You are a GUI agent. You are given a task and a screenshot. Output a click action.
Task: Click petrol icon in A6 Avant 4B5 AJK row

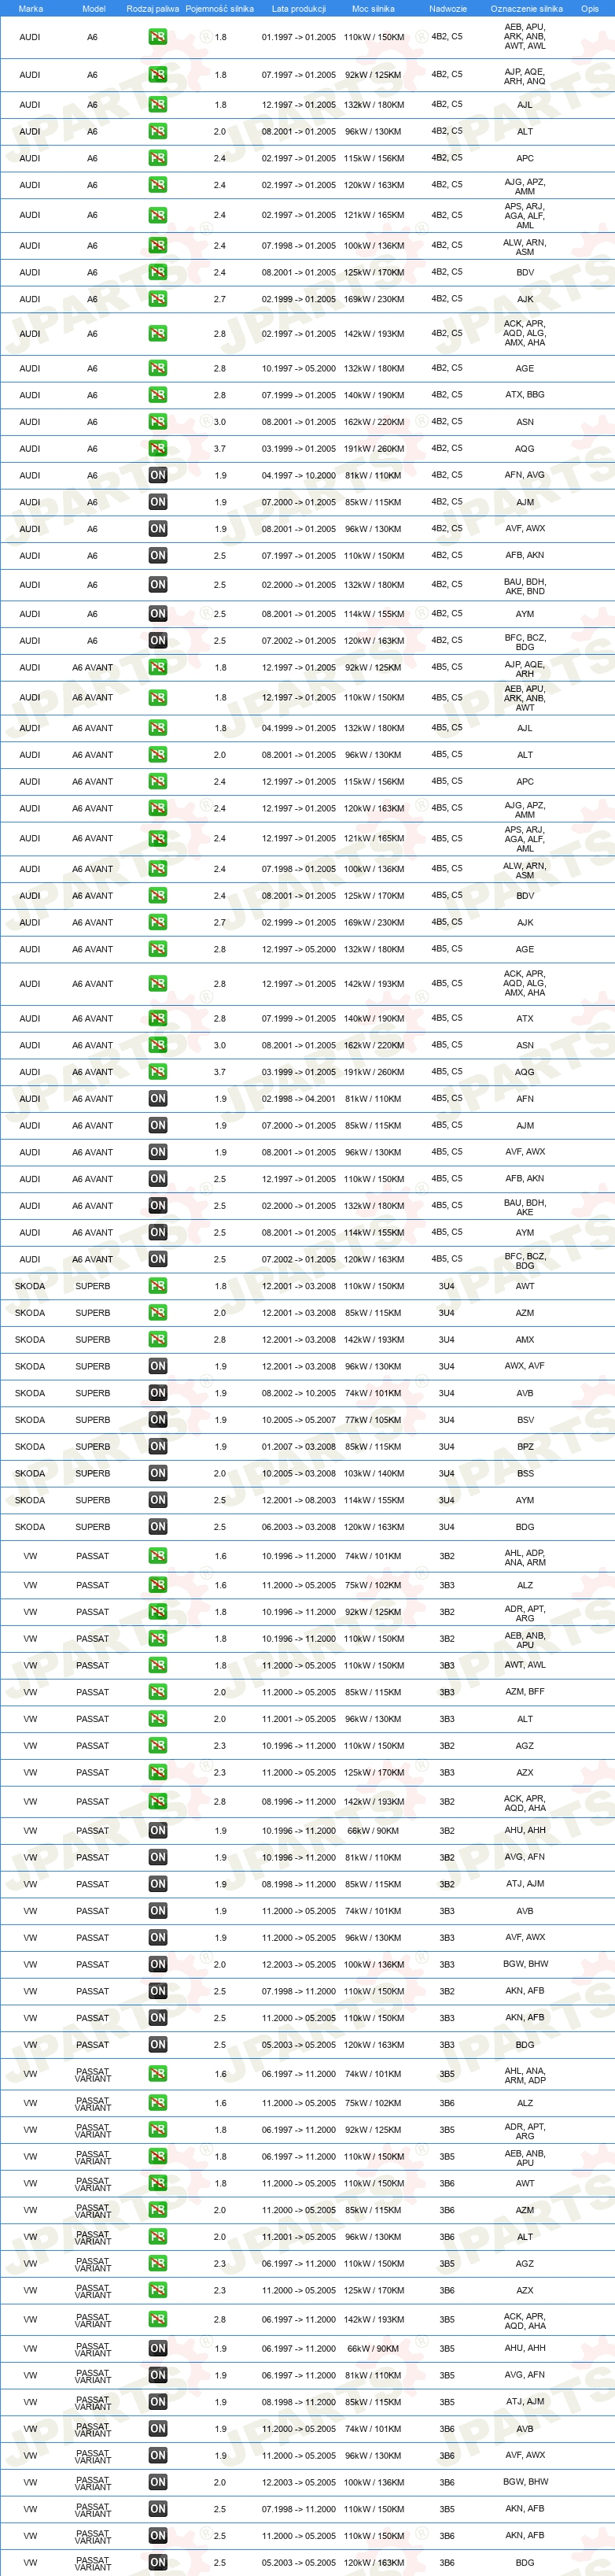pos(158,923)
